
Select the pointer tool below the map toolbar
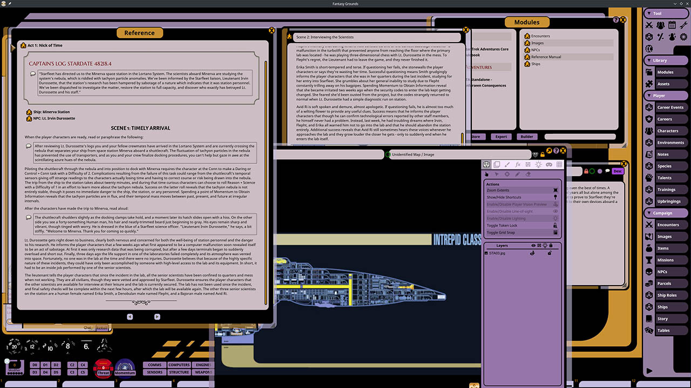(486, 174)
